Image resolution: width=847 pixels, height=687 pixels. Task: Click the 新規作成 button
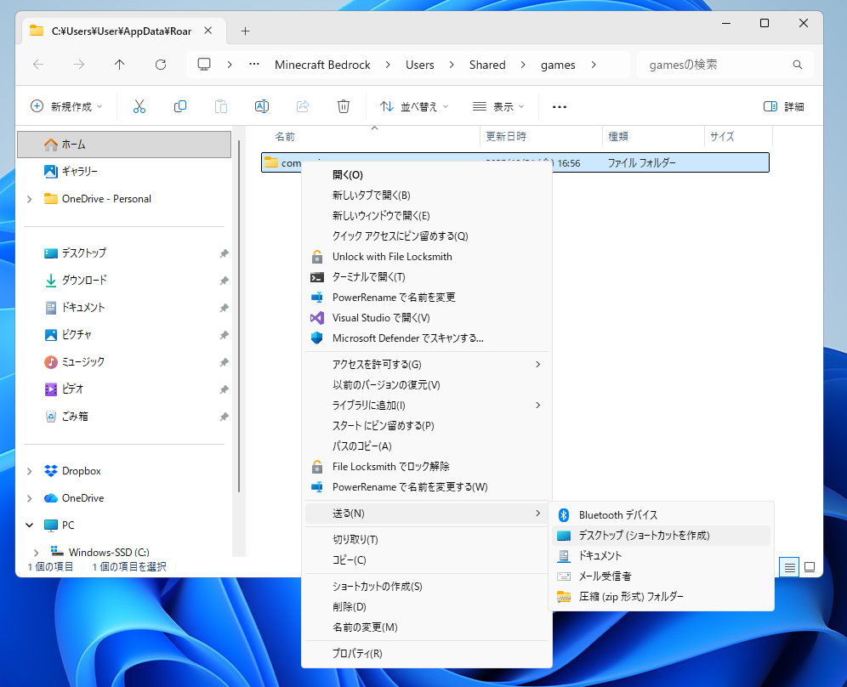click(x=66, y=106)
